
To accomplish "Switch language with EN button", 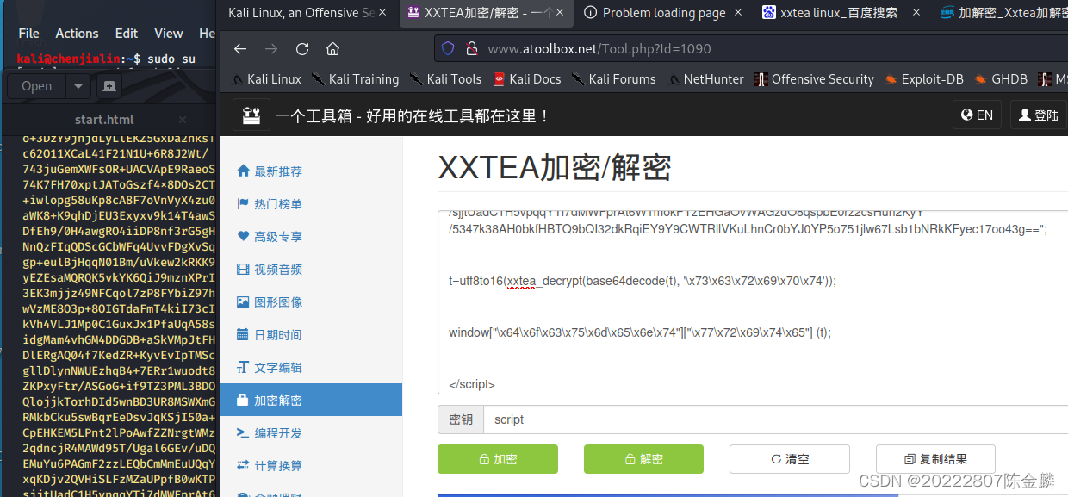I will click(x=977, y=115).
